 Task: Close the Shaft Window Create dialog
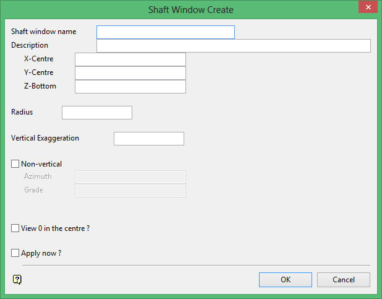click(367, 7)
